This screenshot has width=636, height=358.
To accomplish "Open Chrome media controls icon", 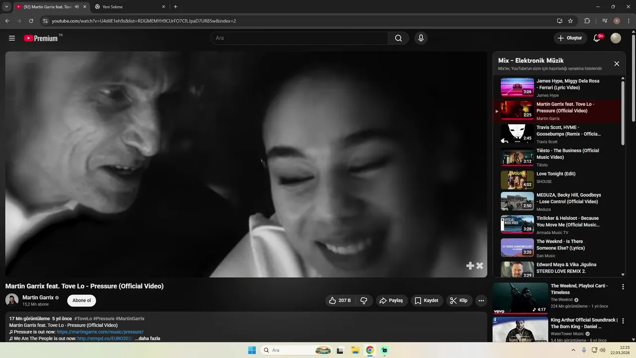I will point(604,21).
